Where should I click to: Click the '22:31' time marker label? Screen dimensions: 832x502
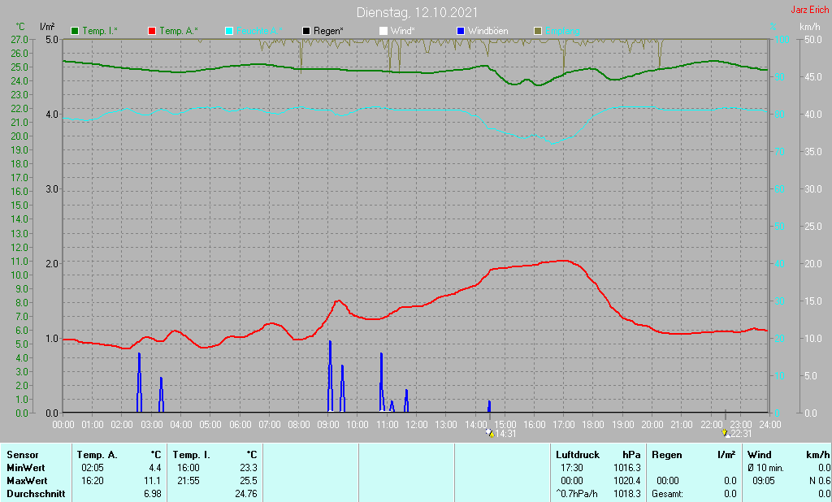pyautogui.click(x=741, y=434)
